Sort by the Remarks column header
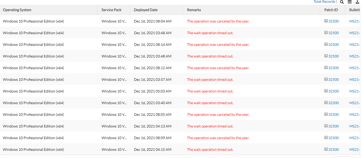Viewport: 363px width, 158px height. [x=194, y=10]
